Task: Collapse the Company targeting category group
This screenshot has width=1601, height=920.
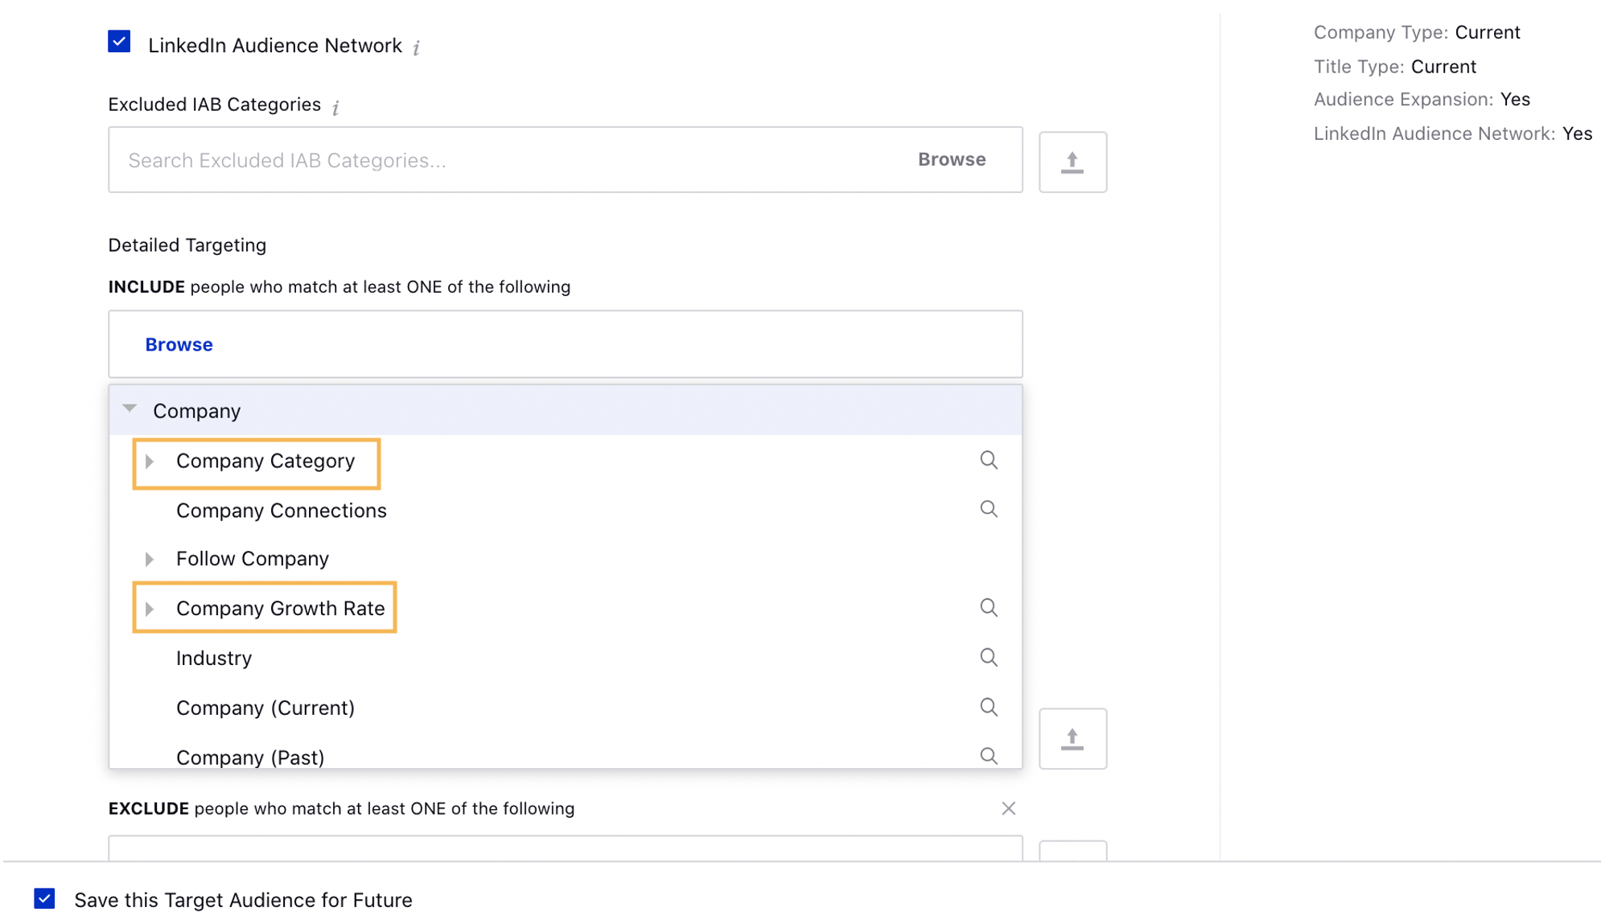Action: coord(130,410)
